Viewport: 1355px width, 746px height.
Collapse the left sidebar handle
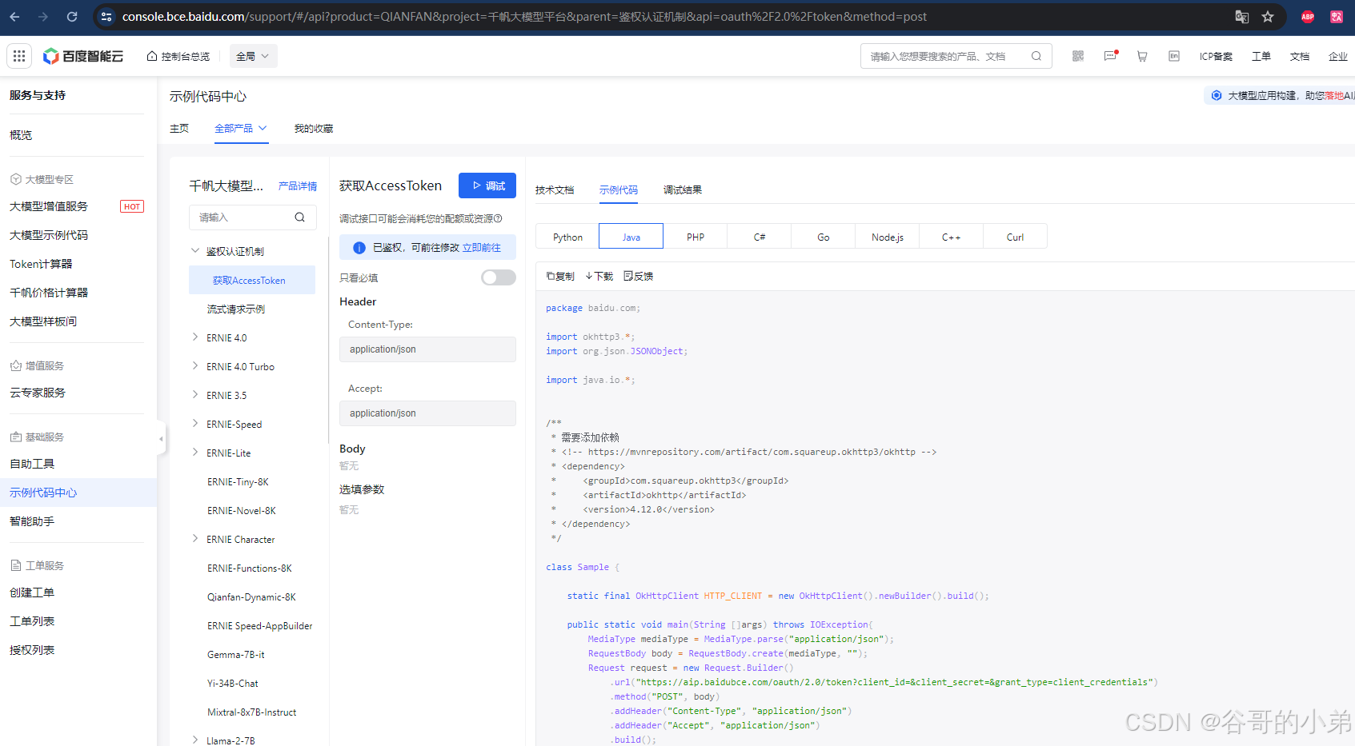pyautogui.click(x=161, y=438)
